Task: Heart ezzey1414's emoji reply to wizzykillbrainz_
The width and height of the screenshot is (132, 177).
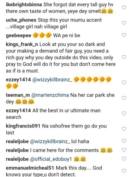Action: click(124, 82)
